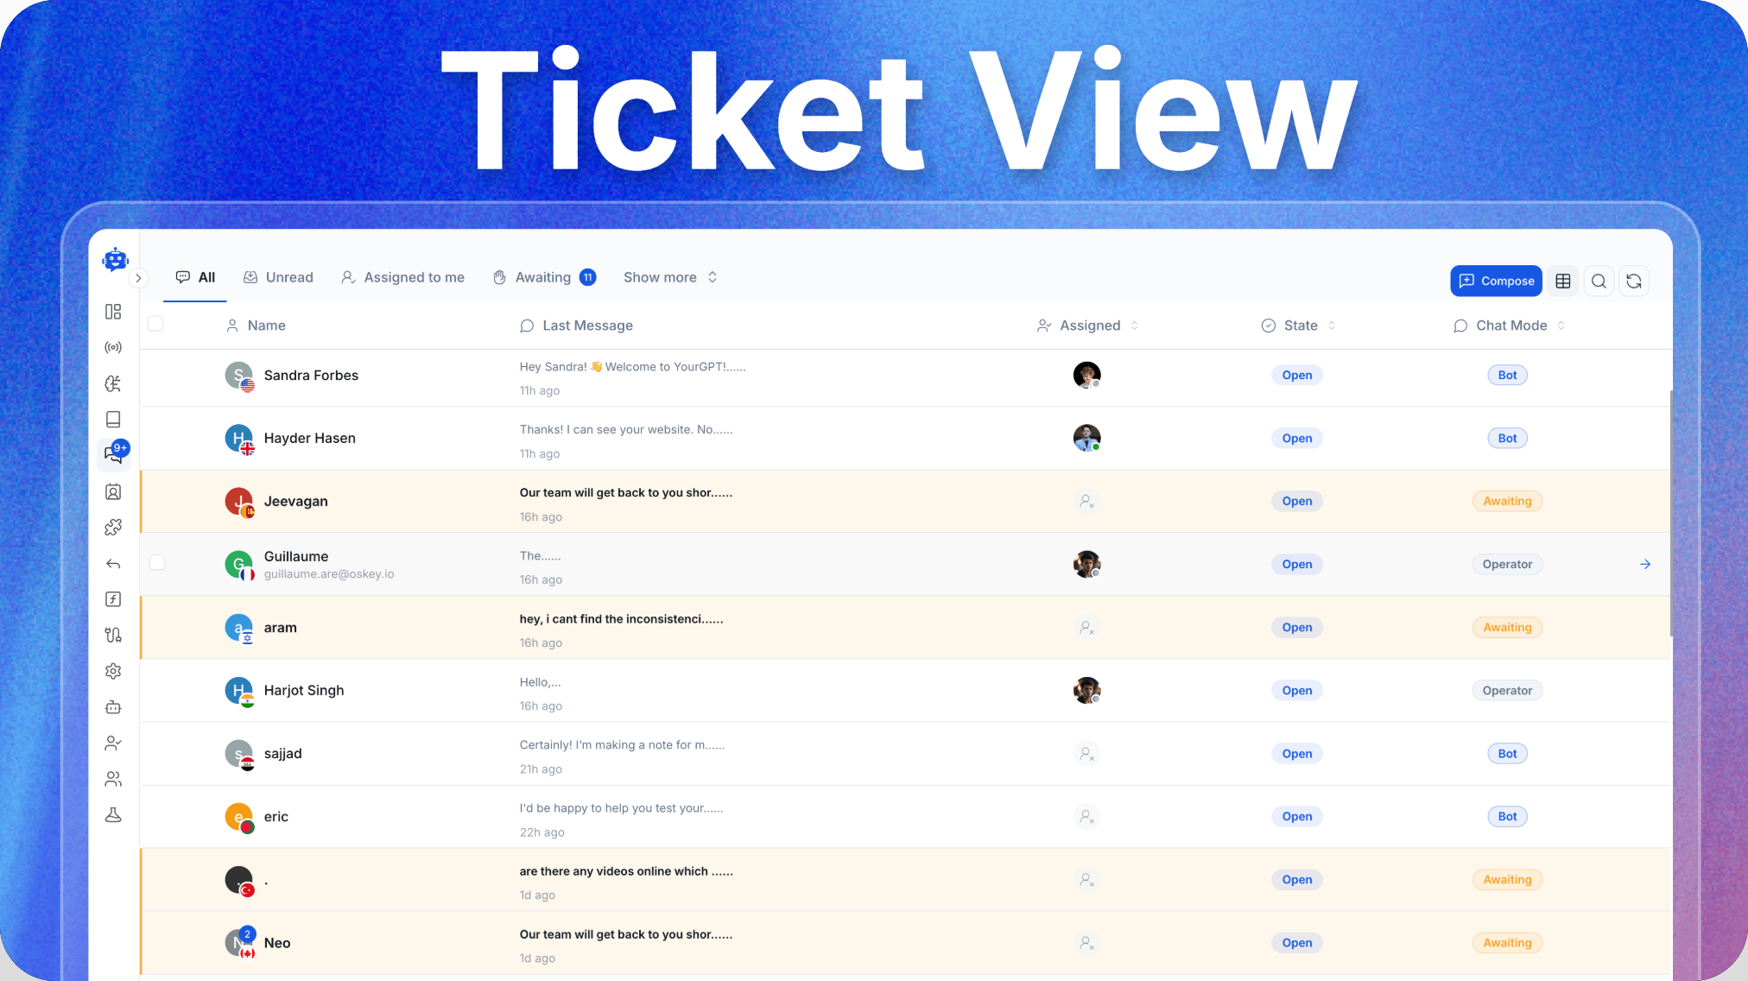Switch to the Unread tab

pyautogui.click(x=278, y=277)
